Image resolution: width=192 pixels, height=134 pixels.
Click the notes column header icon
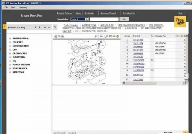pyautogui.click(x=177, y=36)
